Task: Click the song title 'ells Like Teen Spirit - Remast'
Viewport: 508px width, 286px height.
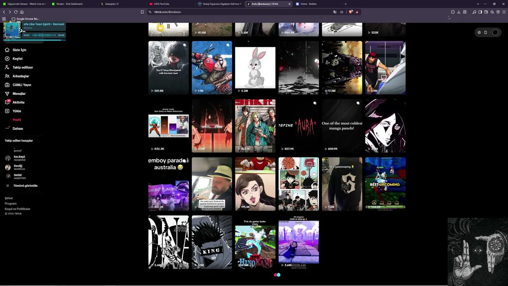Action: coord(44,24)
